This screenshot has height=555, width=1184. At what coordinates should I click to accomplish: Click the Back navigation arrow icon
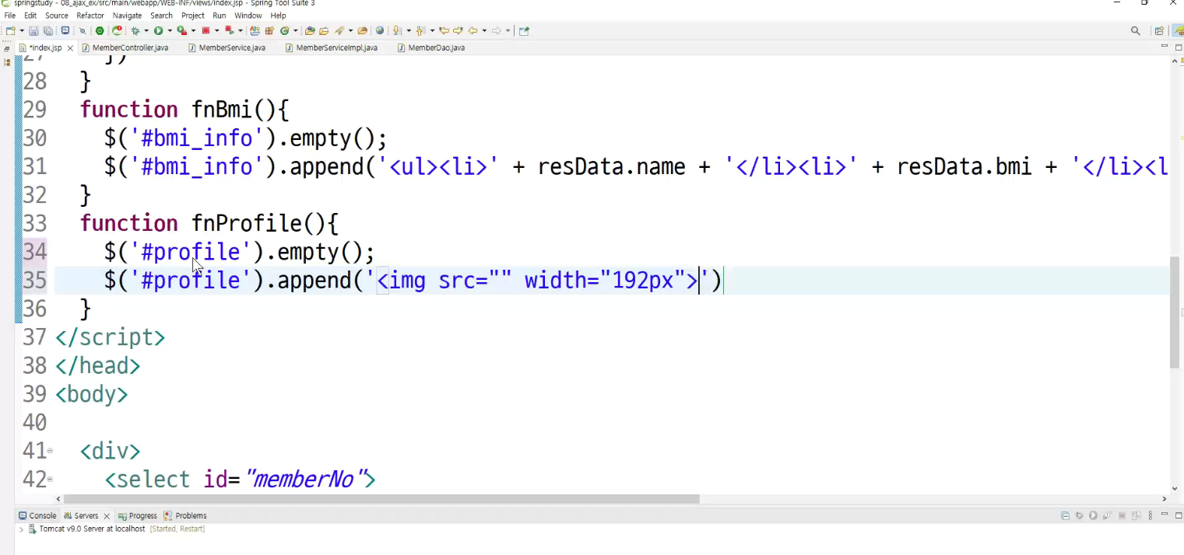pos(473,31)
